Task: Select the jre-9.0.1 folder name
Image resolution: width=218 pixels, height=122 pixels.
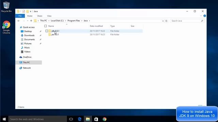Action: pyautogui.click(x=55, y=35)
